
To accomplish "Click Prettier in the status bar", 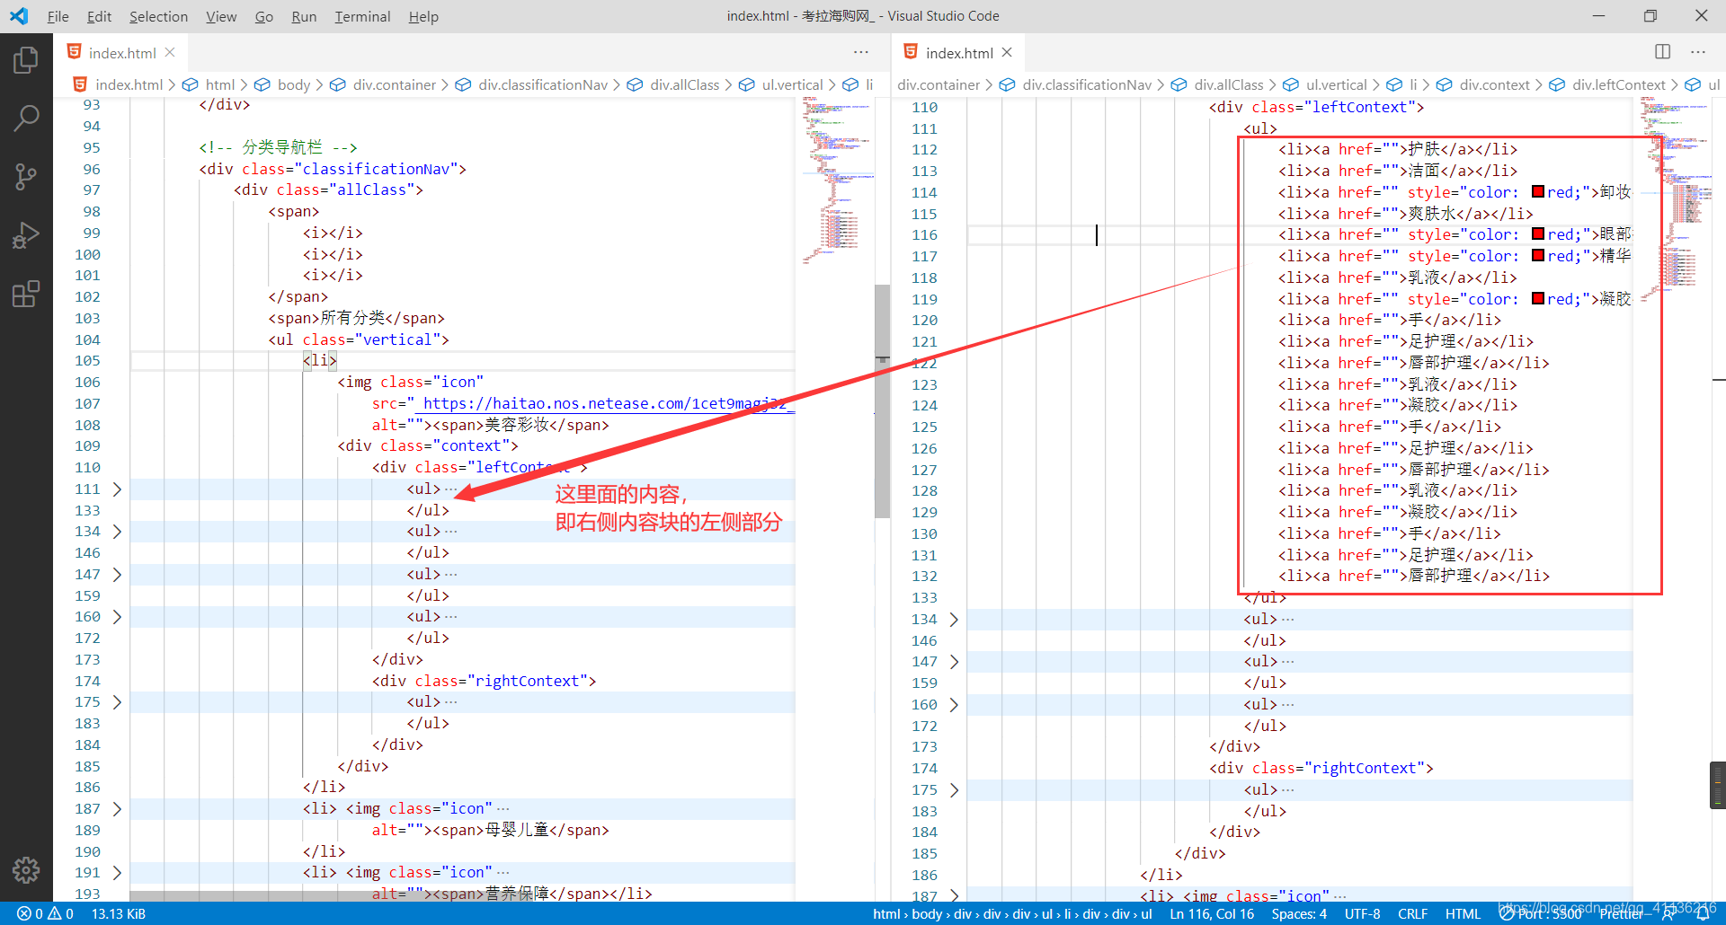I will [x=1623, y=913].
